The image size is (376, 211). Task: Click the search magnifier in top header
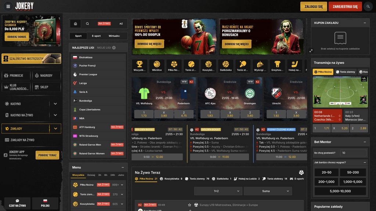(368, 7)
